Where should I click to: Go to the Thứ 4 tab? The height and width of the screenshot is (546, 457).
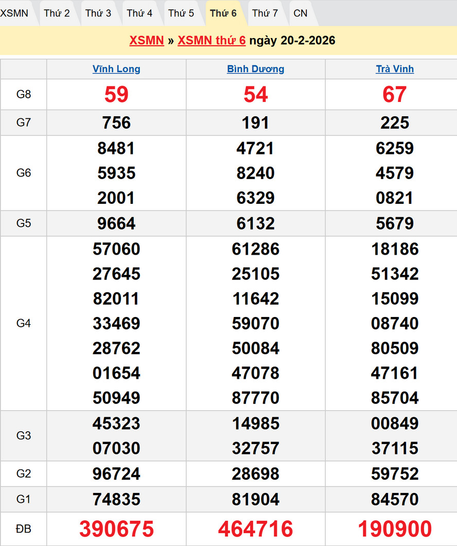(x=139, y=13)
